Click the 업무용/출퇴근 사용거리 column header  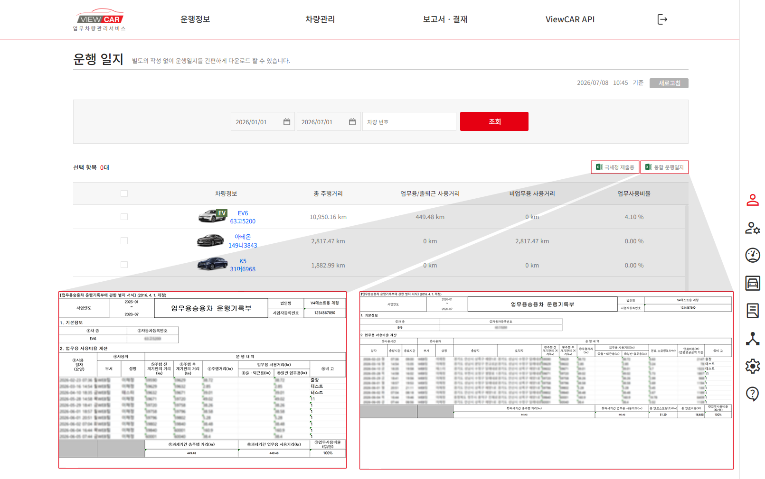coord(430,193)
